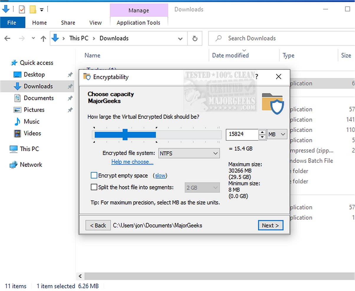
Task: Click the unfilled part of the capacity slider
Action: click(x=189, y=135)
